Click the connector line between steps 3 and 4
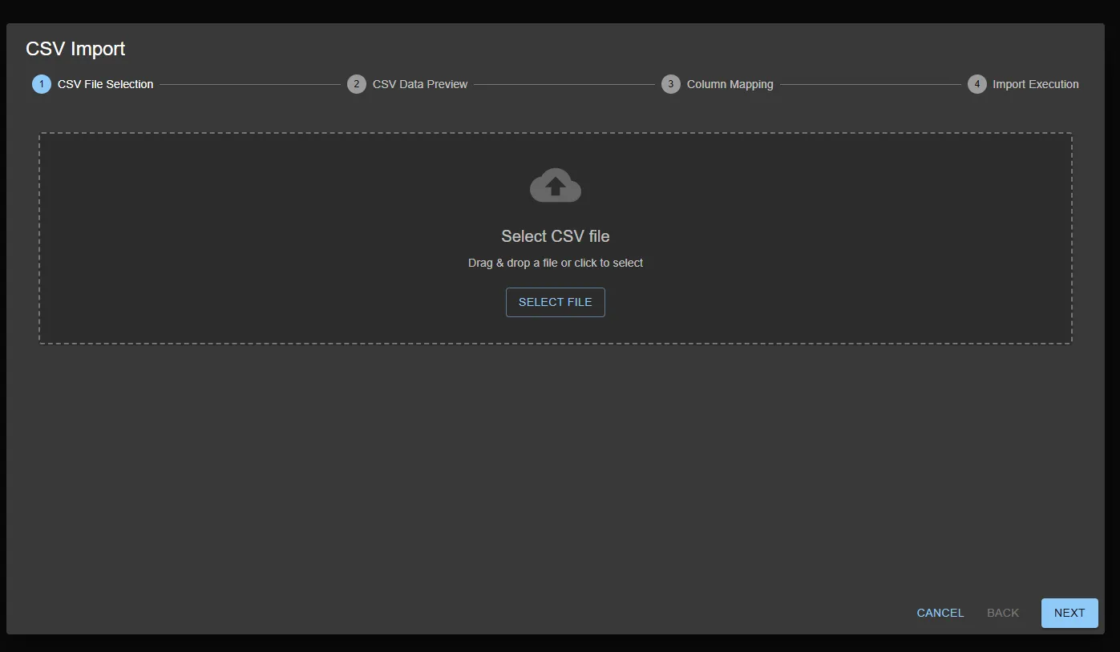The width and height of the screenshot is (1120, 652). pos(870,84)
